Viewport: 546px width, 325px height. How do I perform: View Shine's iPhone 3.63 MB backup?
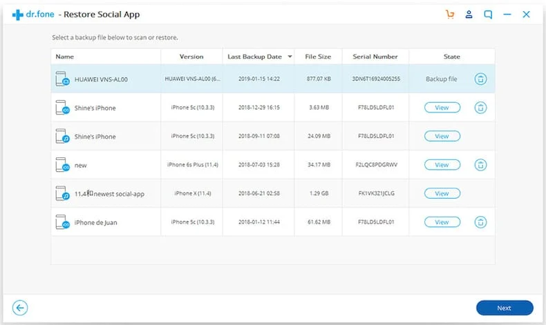pos(442,108)
